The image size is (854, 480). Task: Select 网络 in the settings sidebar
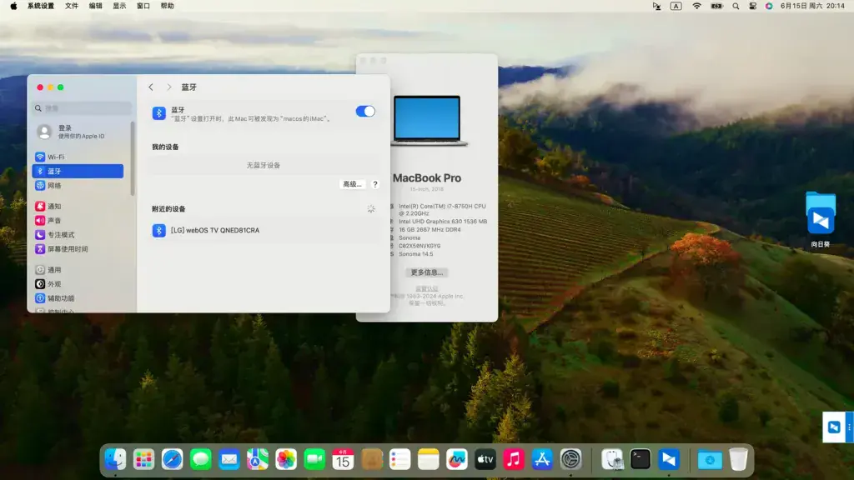tap(78, 186)
